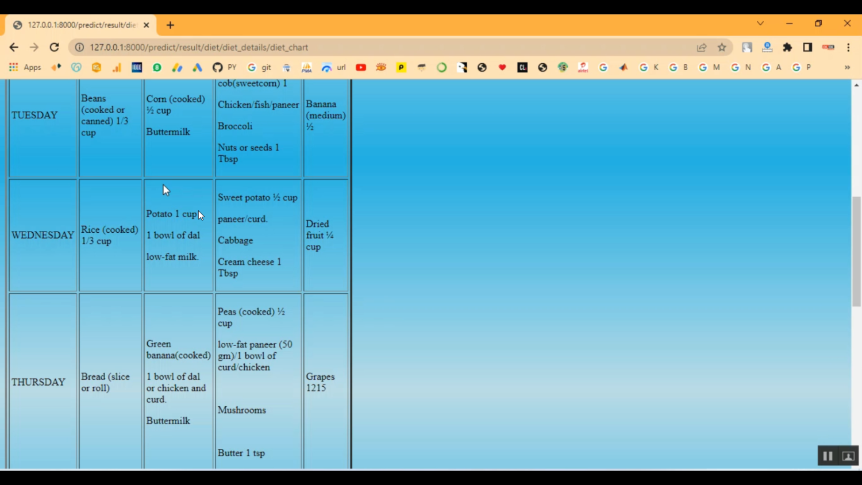The height and width of the screenshot is (485, 862).
Task: Click the 'Butter 1 tsp' text
Action: [x=241, y=453]
